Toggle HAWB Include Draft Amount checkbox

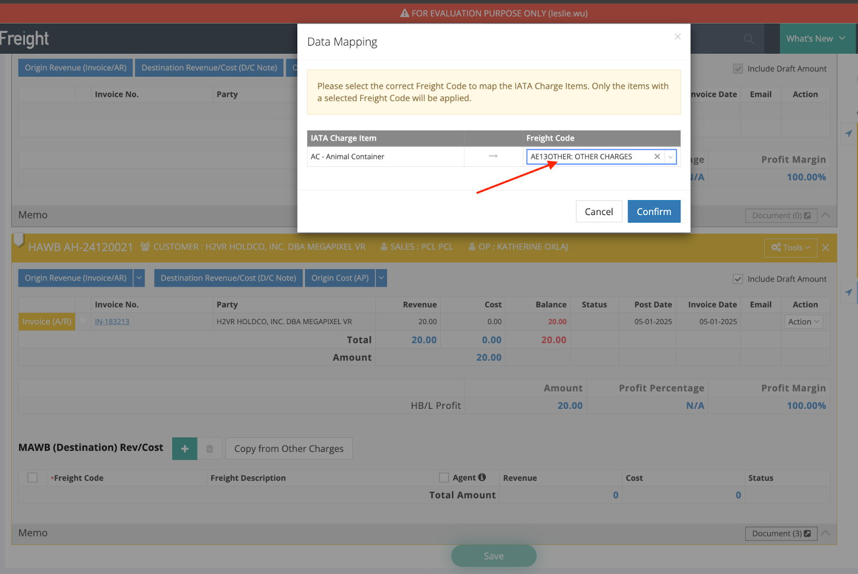[738, 279]
